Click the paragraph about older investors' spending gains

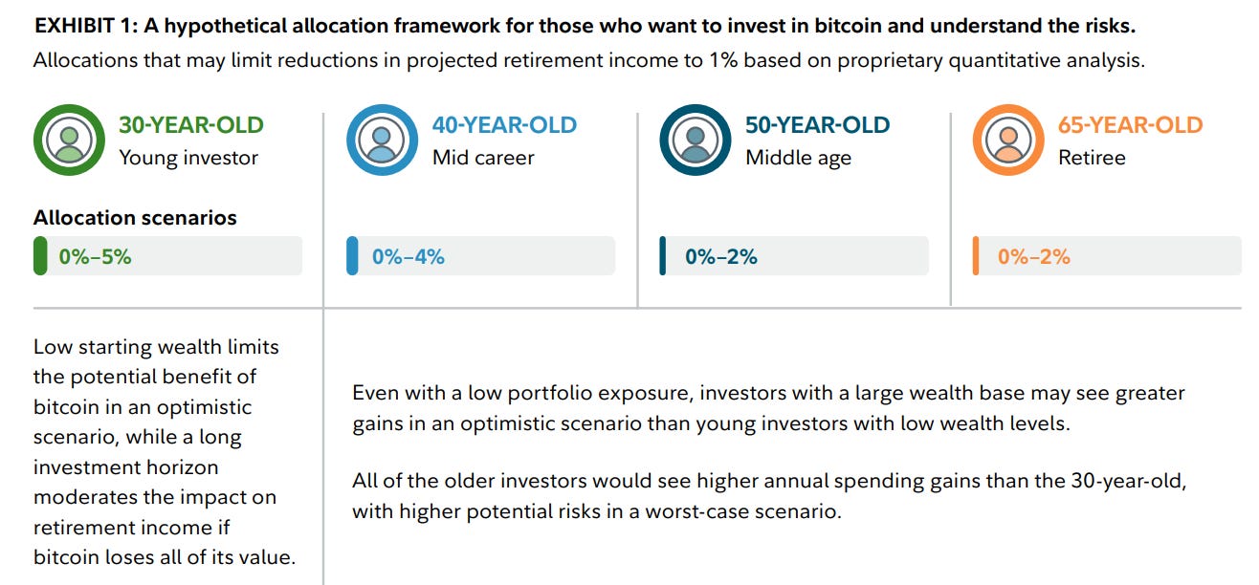click(x=768, y=496)
